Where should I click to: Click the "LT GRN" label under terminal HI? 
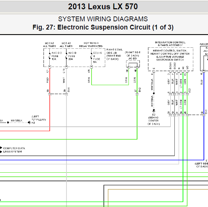(181, 83)
